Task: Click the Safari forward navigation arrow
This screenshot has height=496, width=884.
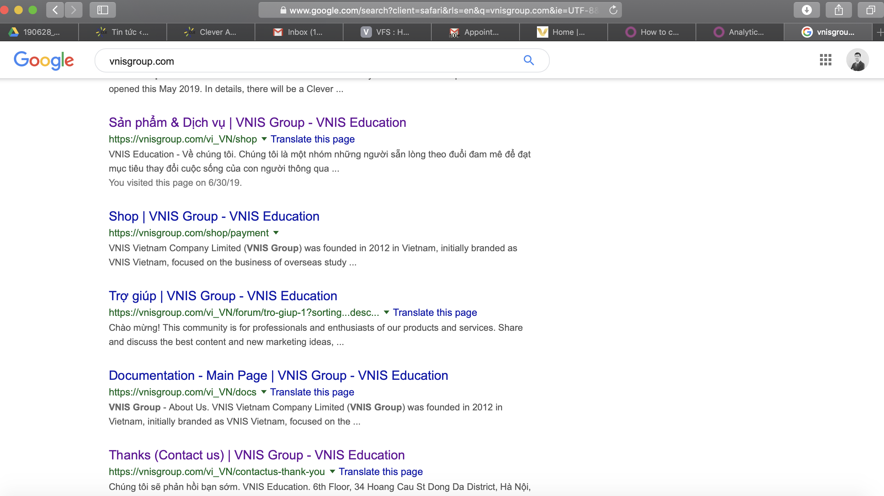Action: pyautogui.click(x=74, y=10)
